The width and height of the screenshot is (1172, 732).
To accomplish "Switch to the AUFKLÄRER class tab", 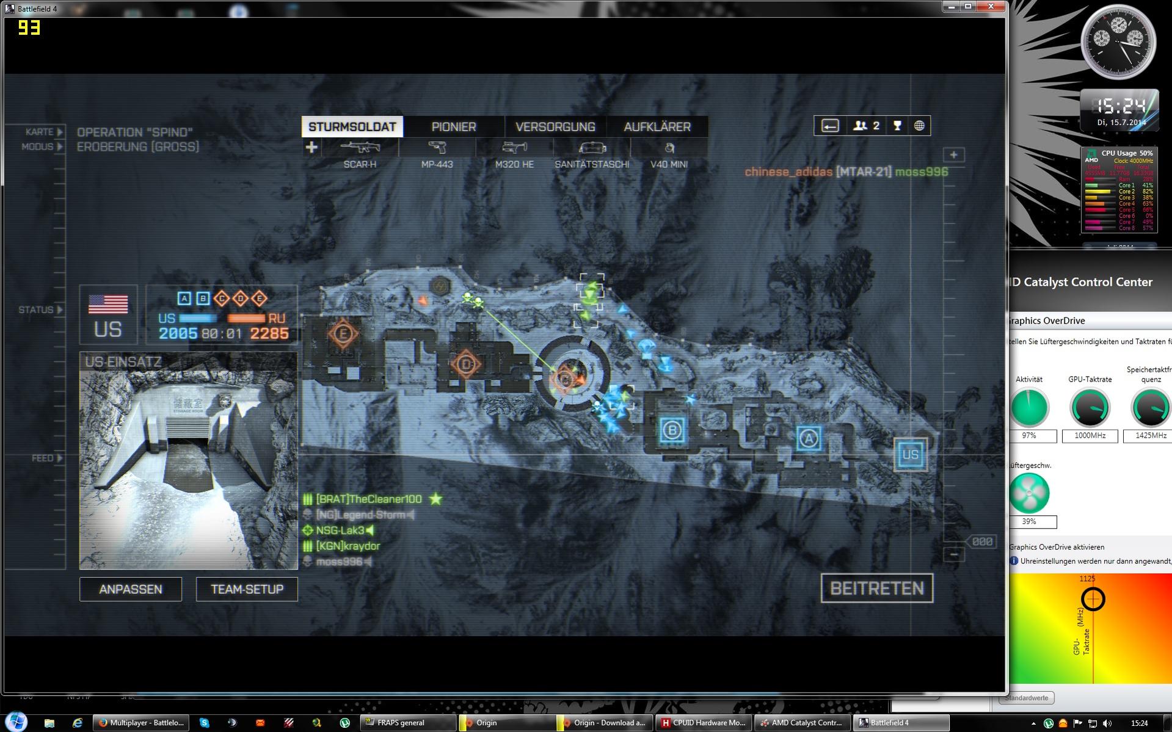I will tap(657, 126).
